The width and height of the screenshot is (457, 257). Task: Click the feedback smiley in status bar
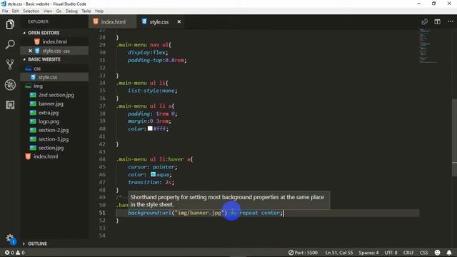(437, 252)
